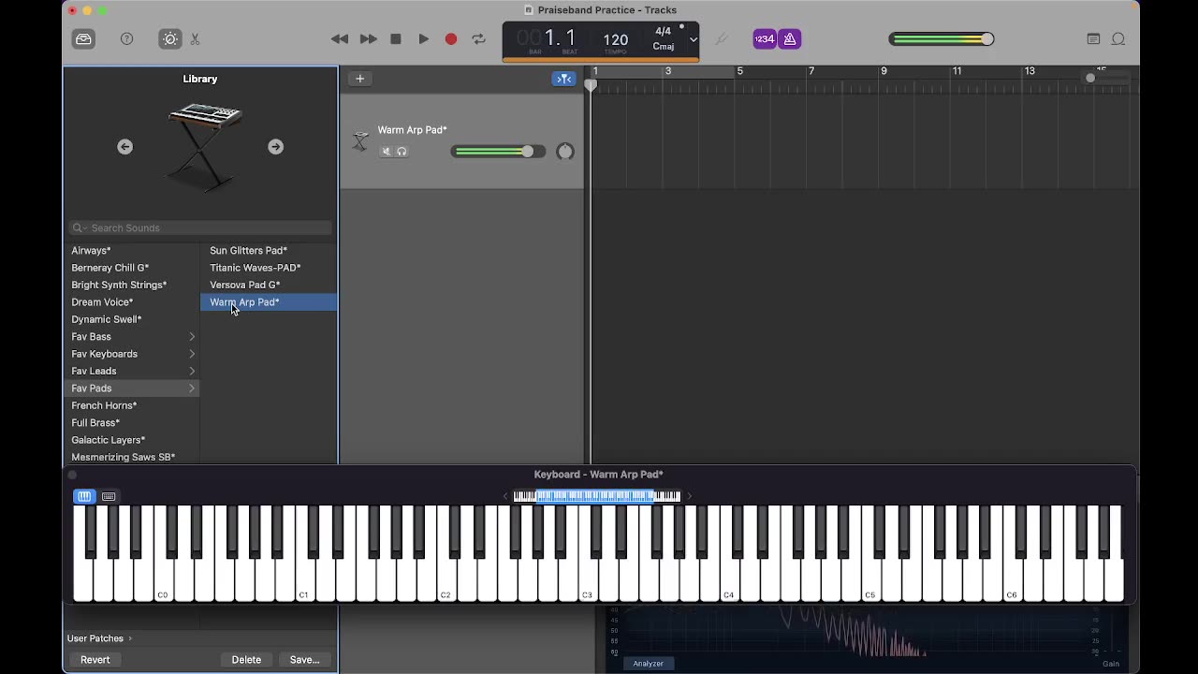Open Quick Help question mark icon

127,39
